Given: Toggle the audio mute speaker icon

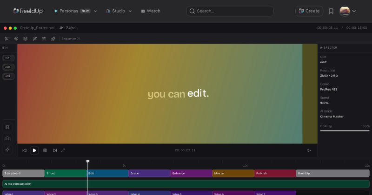Looking at the screenshot, I should [309, 150].
